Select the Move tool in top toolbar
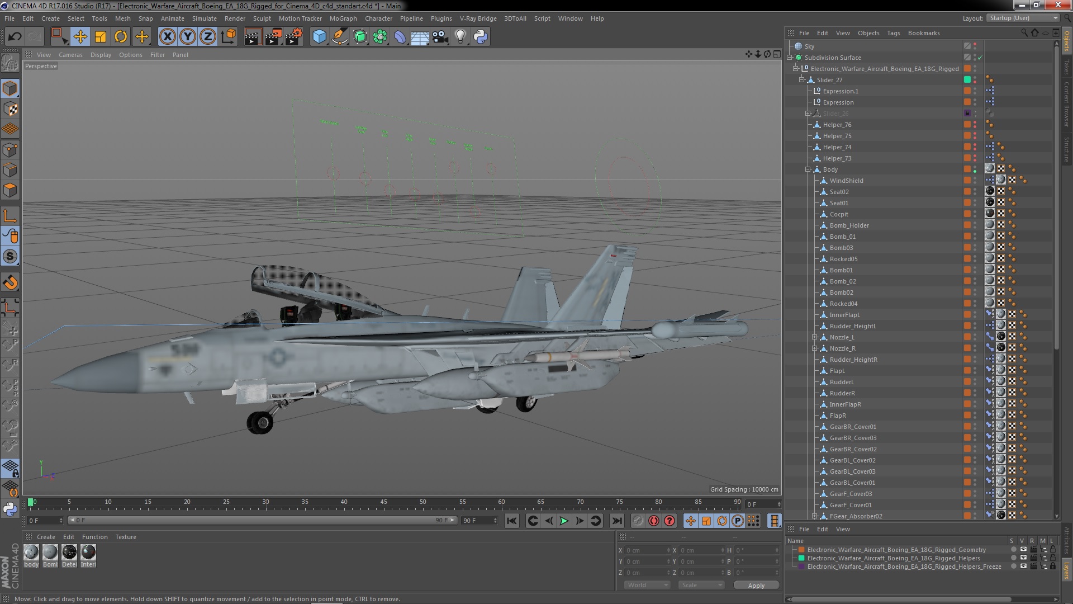This screenshot has height=604, width=1073. pos(80,37)
